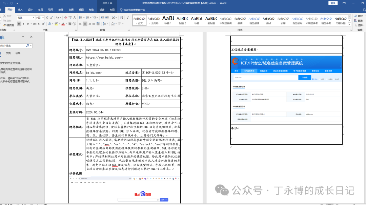Expand the bullets library arrow
The image size is (366, 205).
[x=84, y=18]
